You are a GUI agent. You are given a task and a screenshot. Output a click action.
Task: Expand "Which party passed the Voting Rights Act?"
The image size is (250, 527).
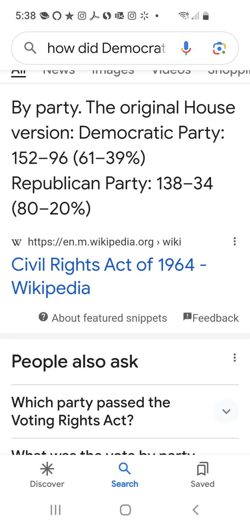coord(226,411)
